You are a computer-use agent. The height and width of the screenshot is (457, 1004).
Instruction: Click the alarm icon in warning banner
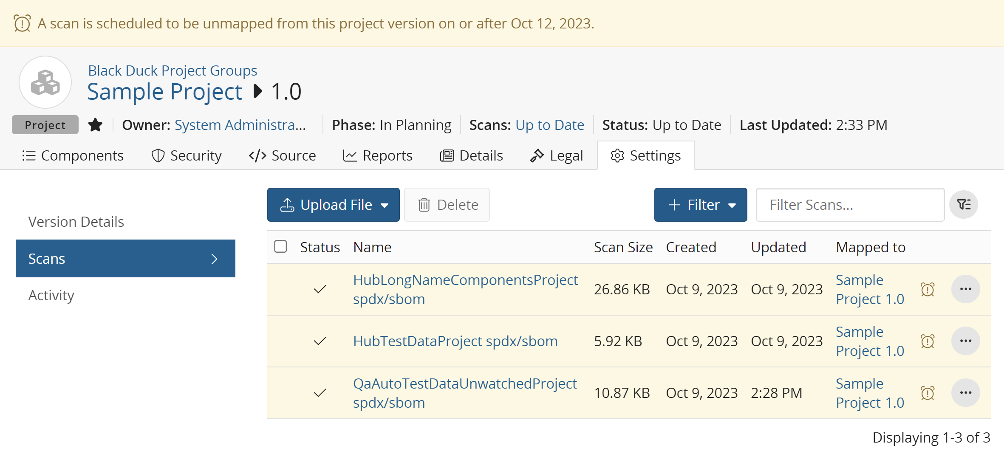pos(22,23)
